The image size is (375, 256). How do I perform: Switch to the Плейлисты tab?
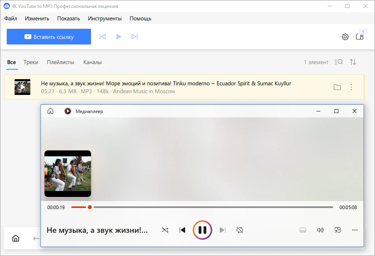coord(60,62)
